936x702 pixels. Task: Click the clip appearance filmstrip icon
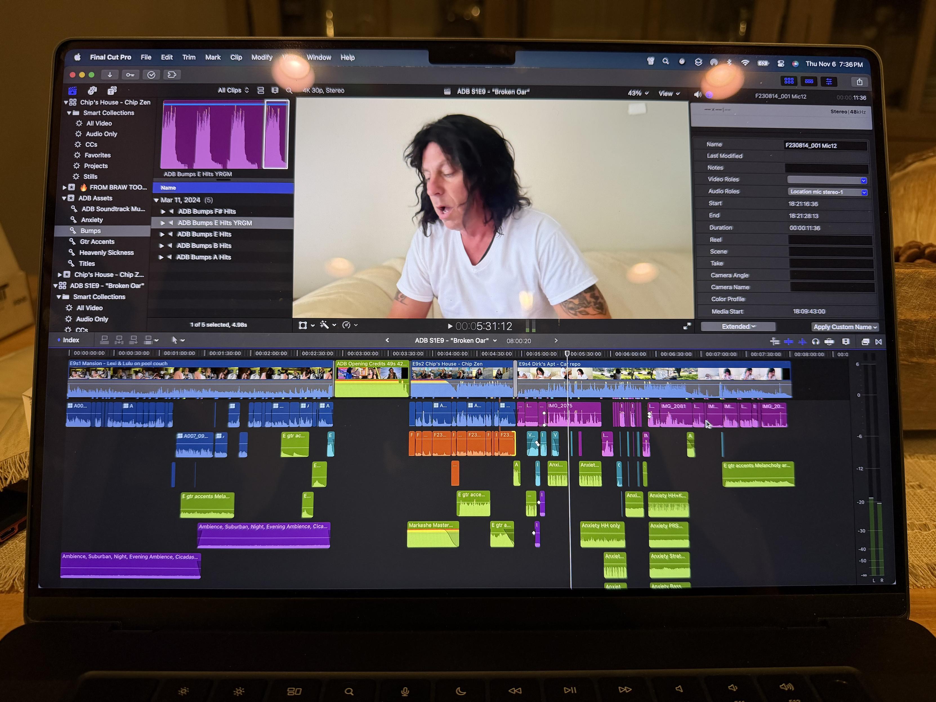[845, 341]
